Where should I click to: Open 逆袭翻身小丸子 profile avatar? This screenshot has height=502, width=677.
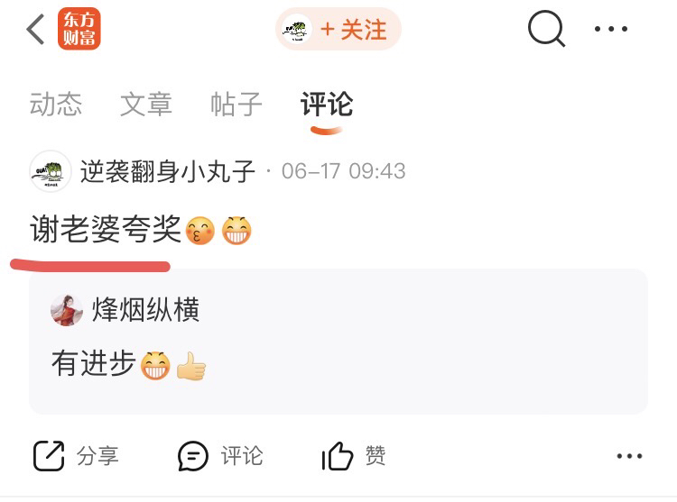(51, 171)
